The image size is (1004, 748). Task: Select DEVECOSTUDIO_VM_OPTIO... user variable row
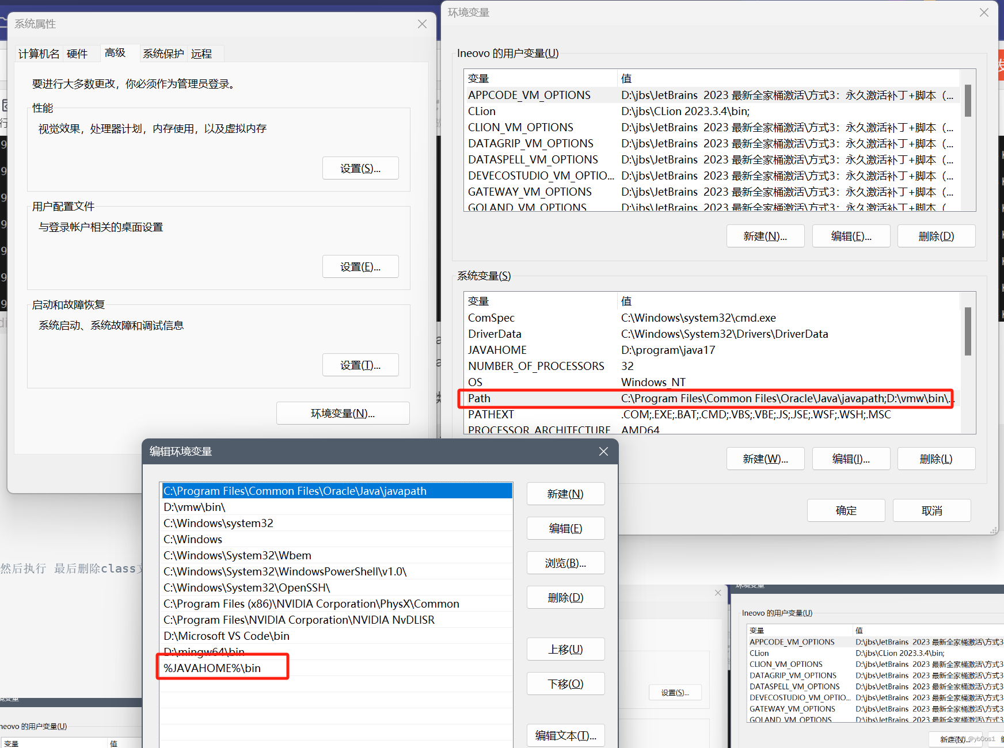pyautogui.click(x=712, y=175)
